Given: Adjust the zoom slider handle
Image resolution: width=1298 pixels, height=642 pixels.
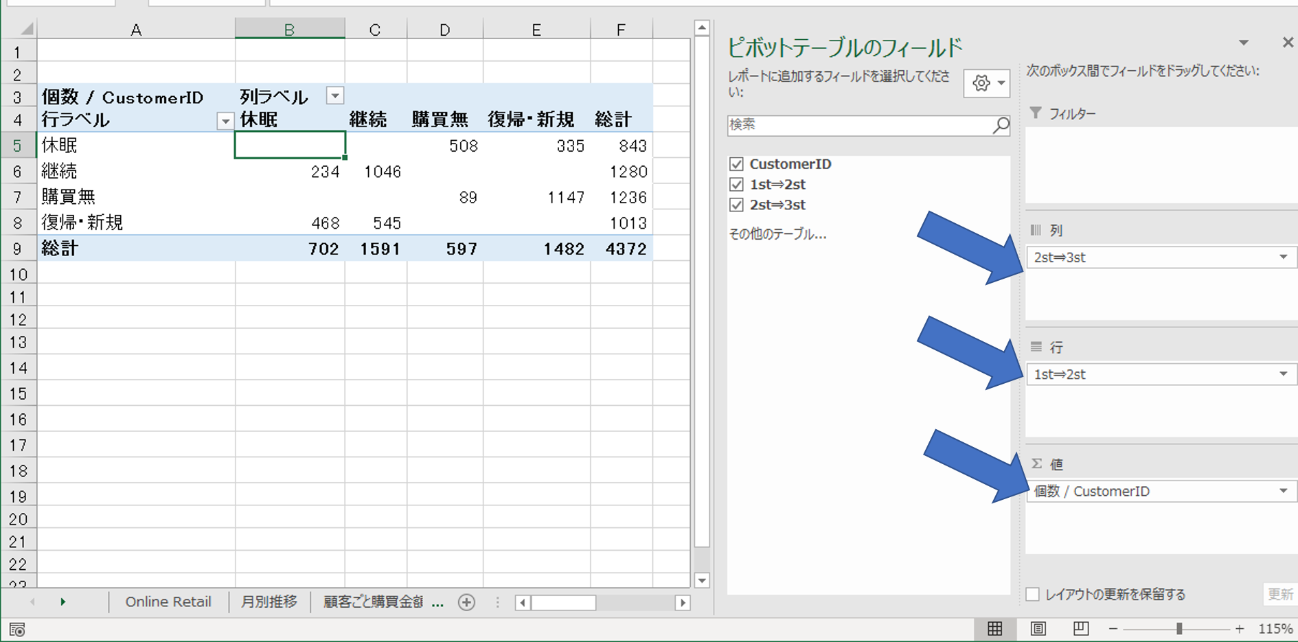Looking at the screenshot, I should pyautogui.click(x=1179, y=628).
